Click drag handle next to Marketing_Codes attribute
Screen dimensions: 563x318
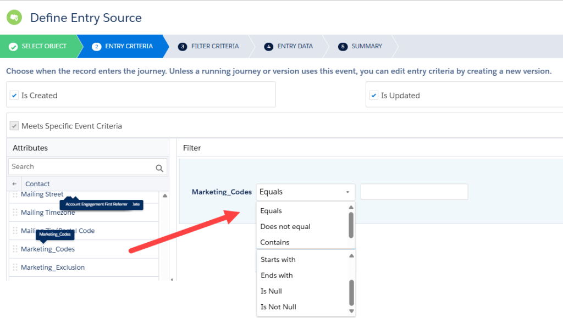(15, 249)
